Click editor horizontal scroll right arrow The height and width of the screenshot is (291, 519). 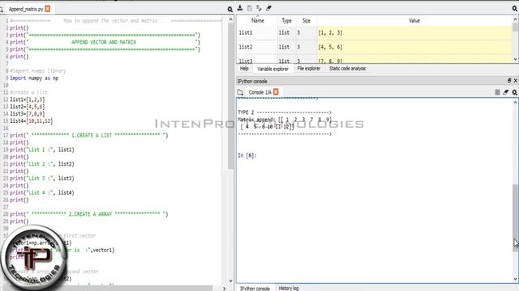pos(224,289)
